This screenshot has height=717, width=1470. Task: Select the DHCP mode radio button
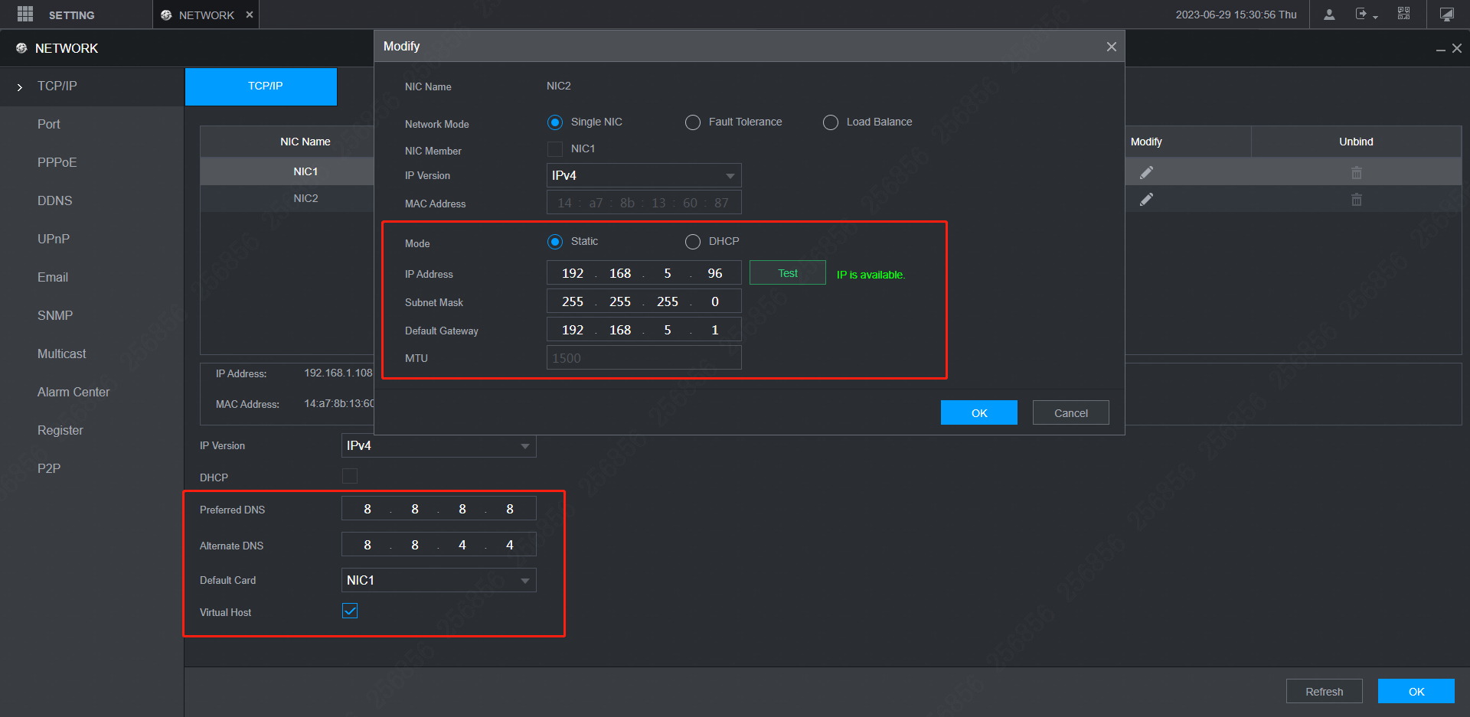click(693, 242)
